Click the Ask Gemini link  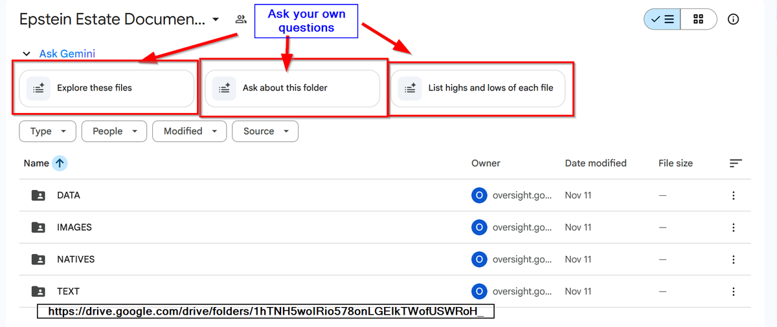click(67, 54)
